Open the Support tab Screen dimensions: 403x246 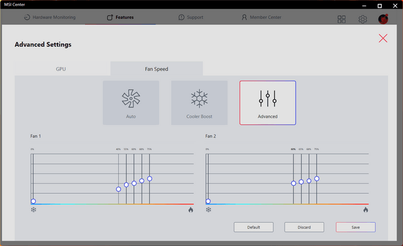191,17
